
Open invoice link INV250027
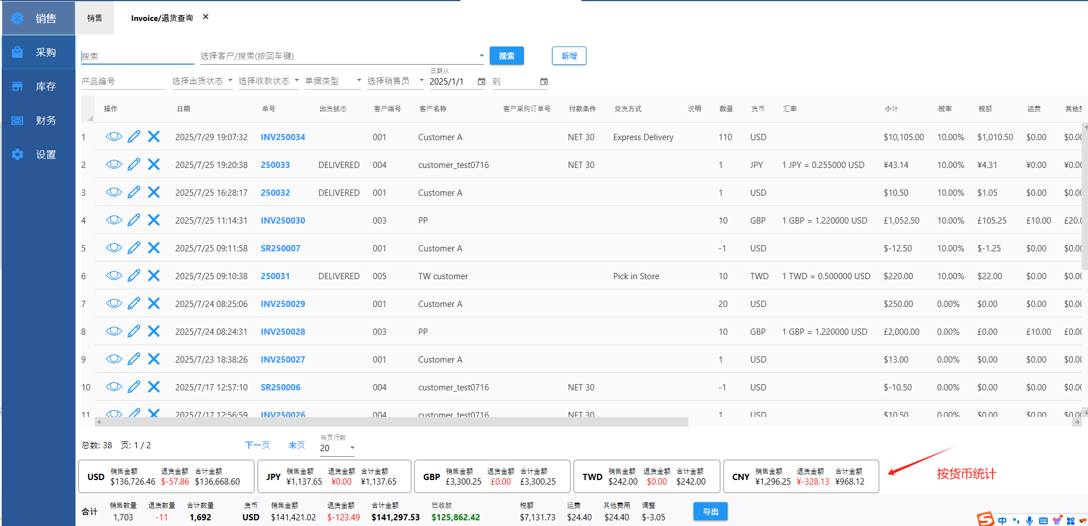click(283, 360)
